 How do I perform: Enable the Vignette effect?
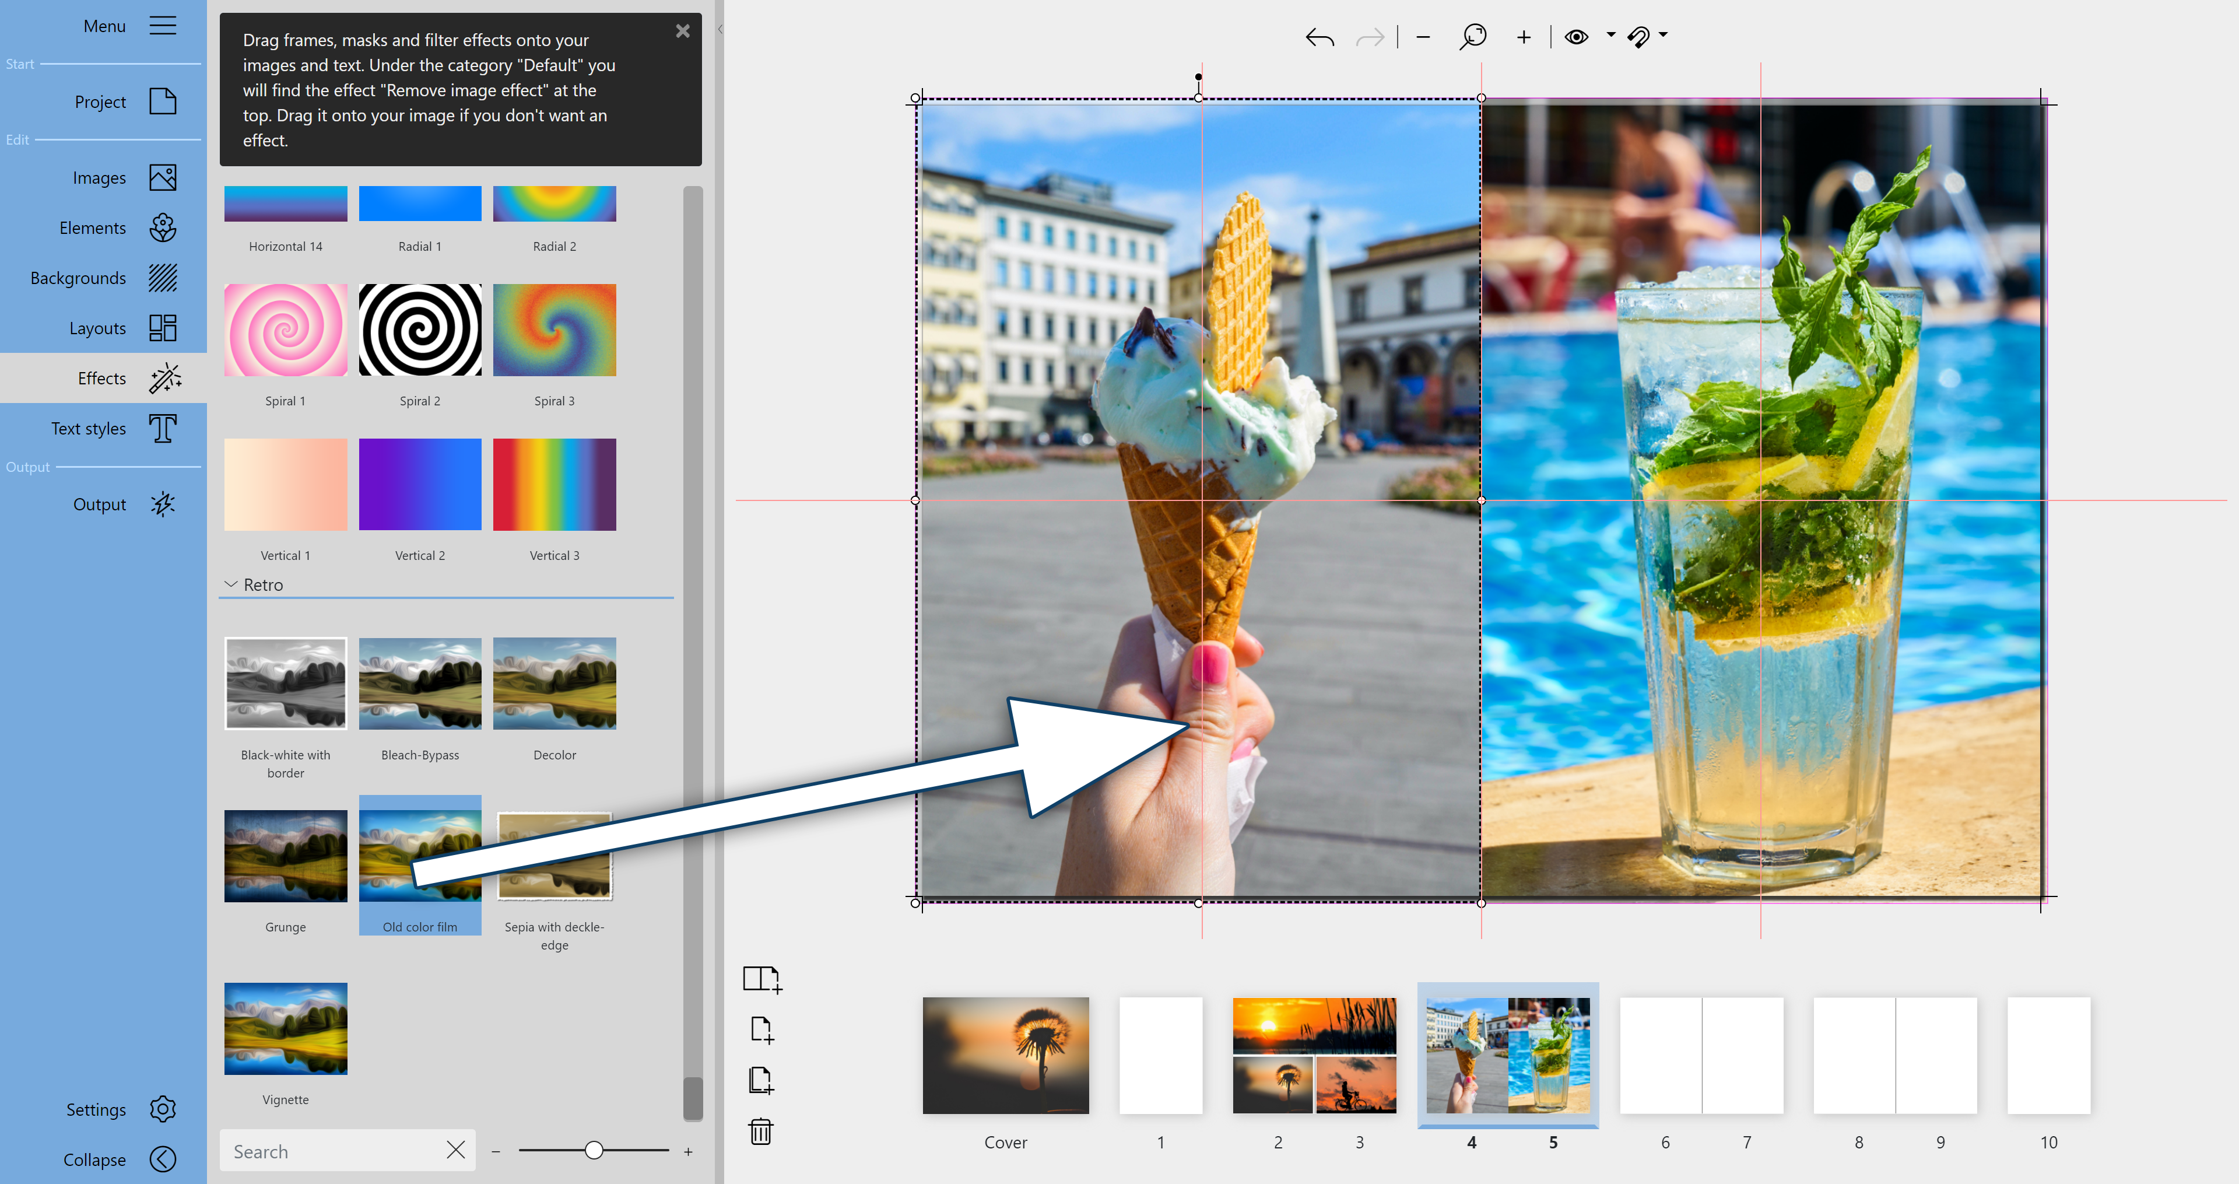pos(285,1028)
